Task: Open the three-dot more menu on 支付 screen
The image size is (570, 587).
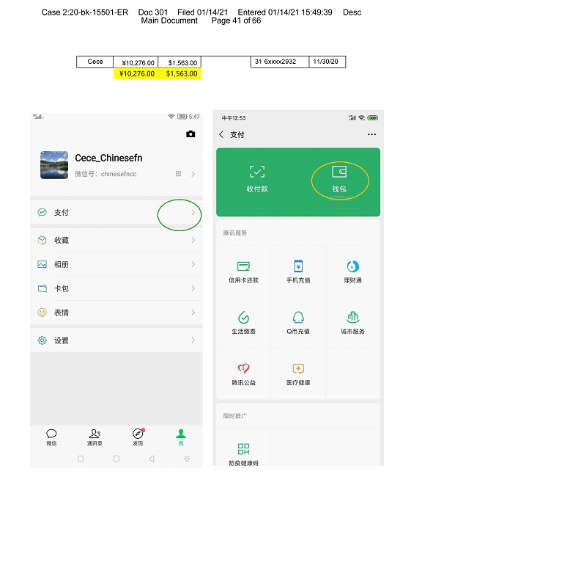Action: (372, 134)
